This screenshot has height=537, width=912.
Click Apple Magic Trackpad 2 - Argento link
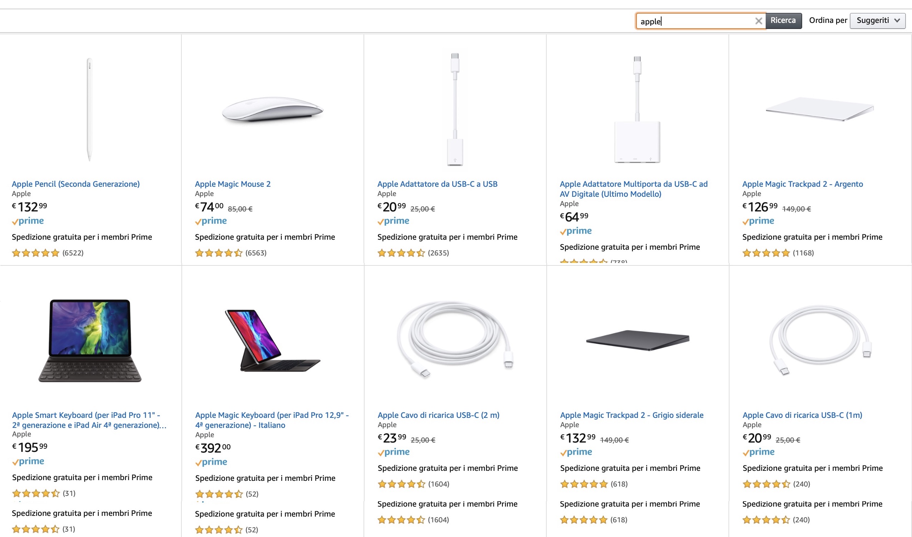tap(803, 184)
